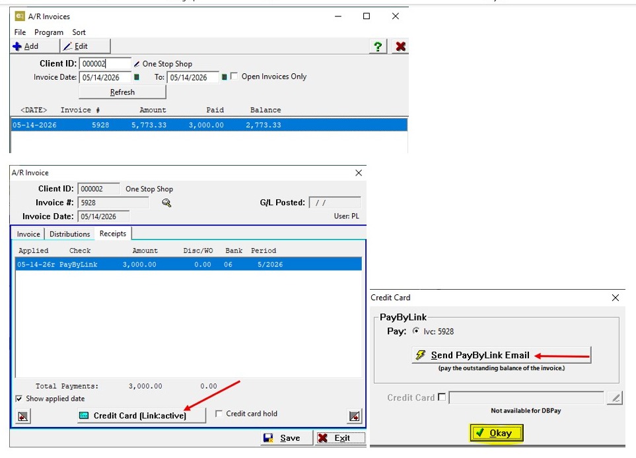Viewport: 636px width, 458px height.
Task: Open the File menu
Action: click(x=20, y=32)
